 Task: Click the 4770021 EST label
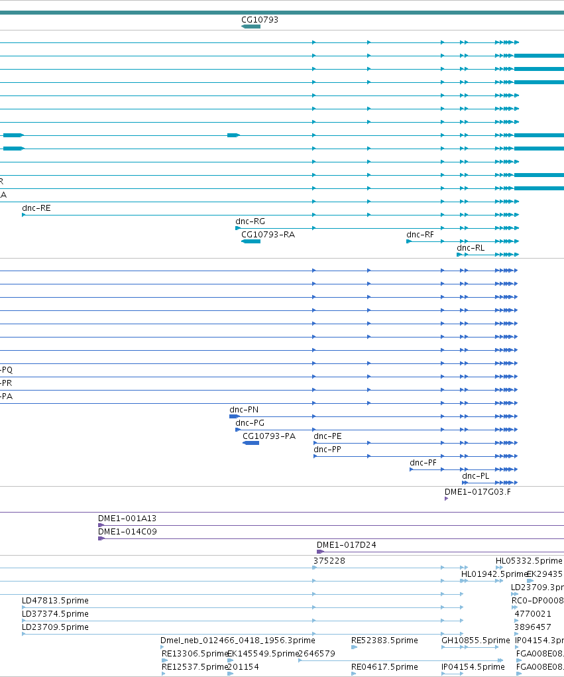point(533,614)
